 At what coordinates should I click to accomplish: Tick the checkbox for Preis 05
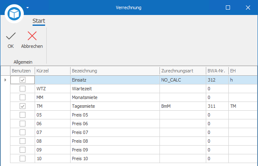pos(23,115)
